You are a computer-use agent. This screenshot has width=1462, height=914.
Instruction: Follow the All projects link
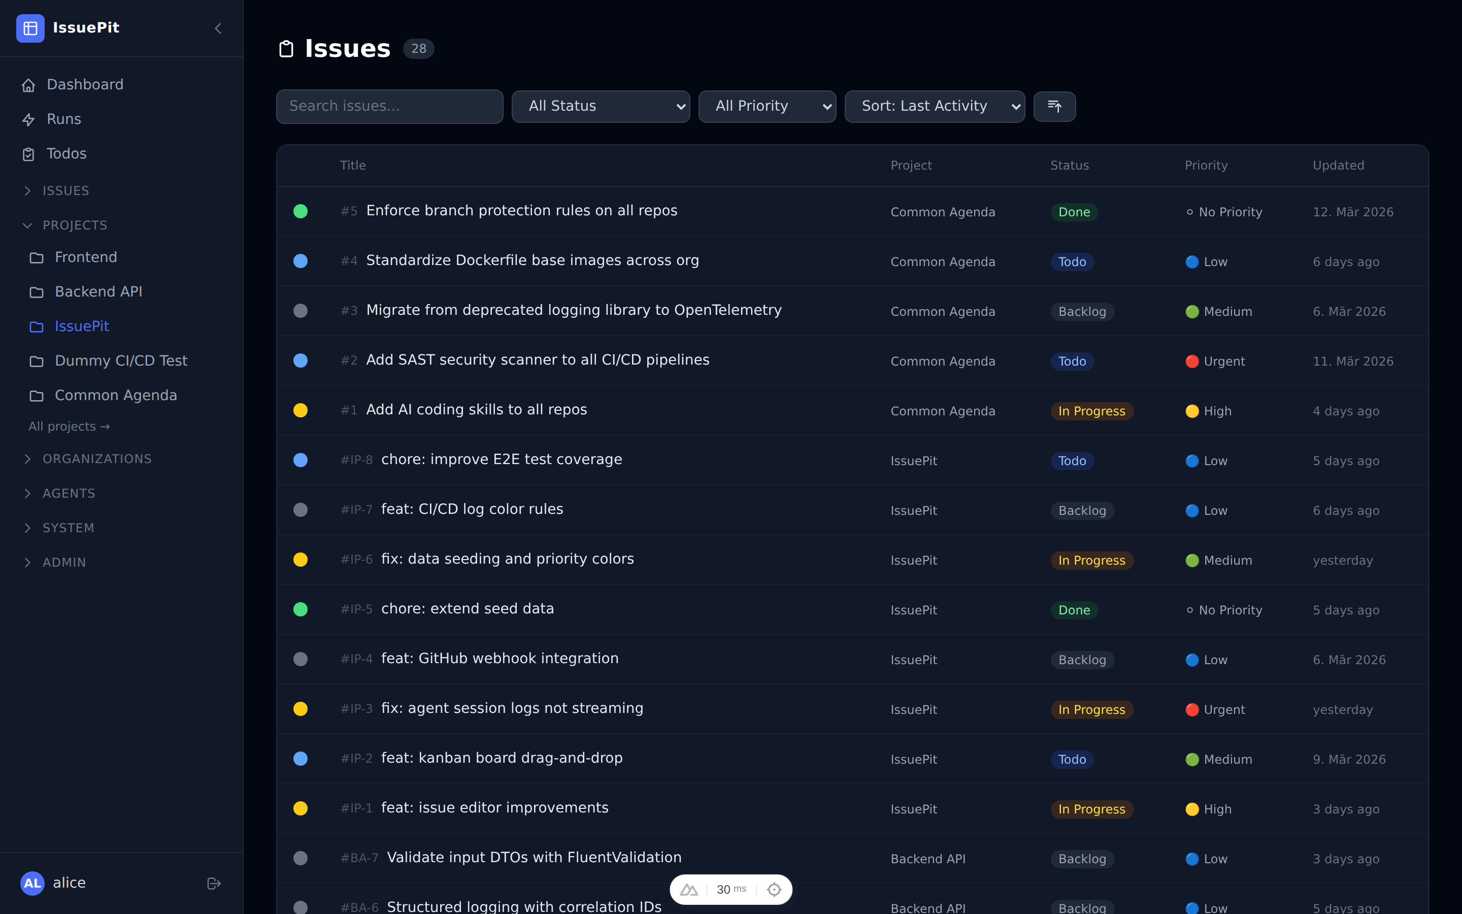pos(69,426)
